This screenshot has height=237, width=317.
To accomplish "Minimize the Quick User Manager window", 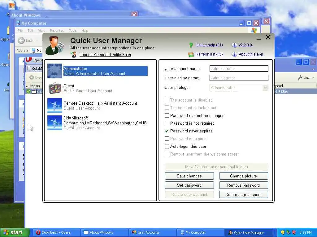I will tap(258, 38).
